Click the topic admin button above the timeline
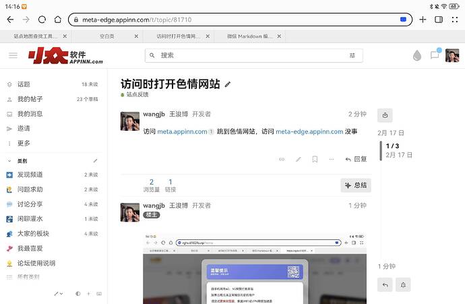 pyautogui.click(x=385, y=115)
